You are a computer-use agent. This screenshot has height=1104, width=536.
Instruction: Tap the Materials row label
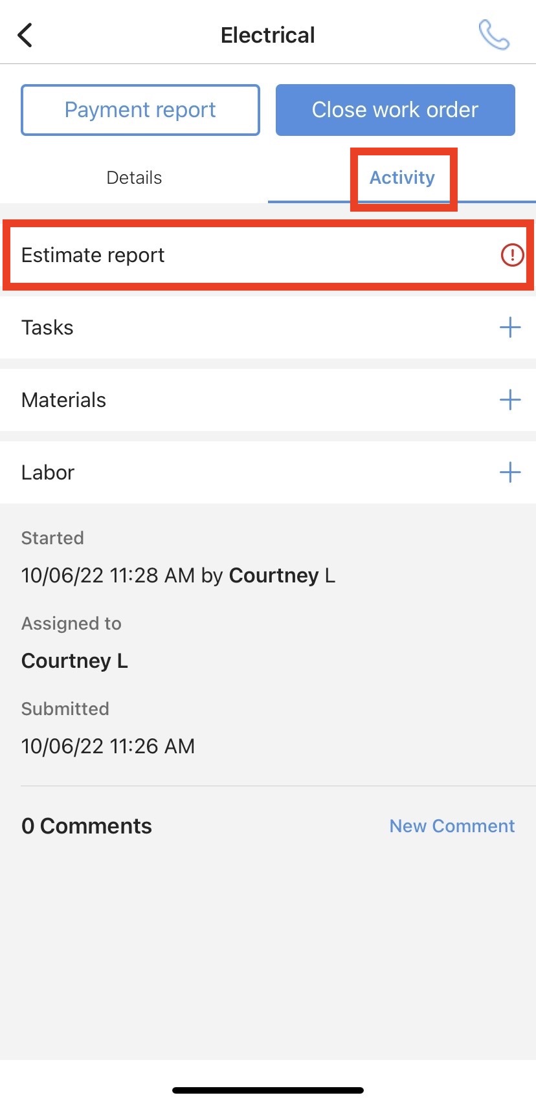coord(63,400)
